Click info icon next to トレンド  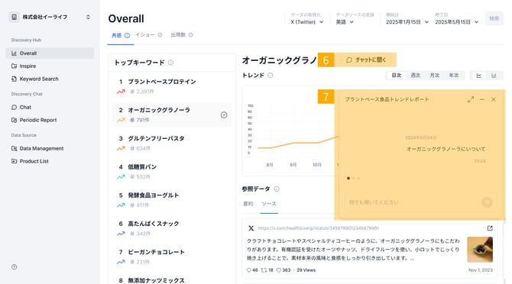pos(271,76)
